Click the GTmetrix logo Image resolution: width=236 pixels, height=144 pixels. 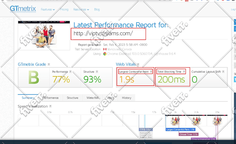point(23,9)
